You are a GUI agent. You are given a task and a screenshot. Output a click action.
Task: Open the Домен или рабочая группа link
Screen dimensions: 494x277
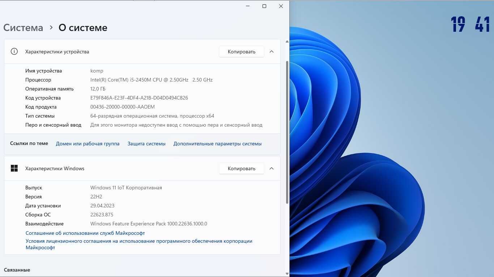(x=88, y=144)
